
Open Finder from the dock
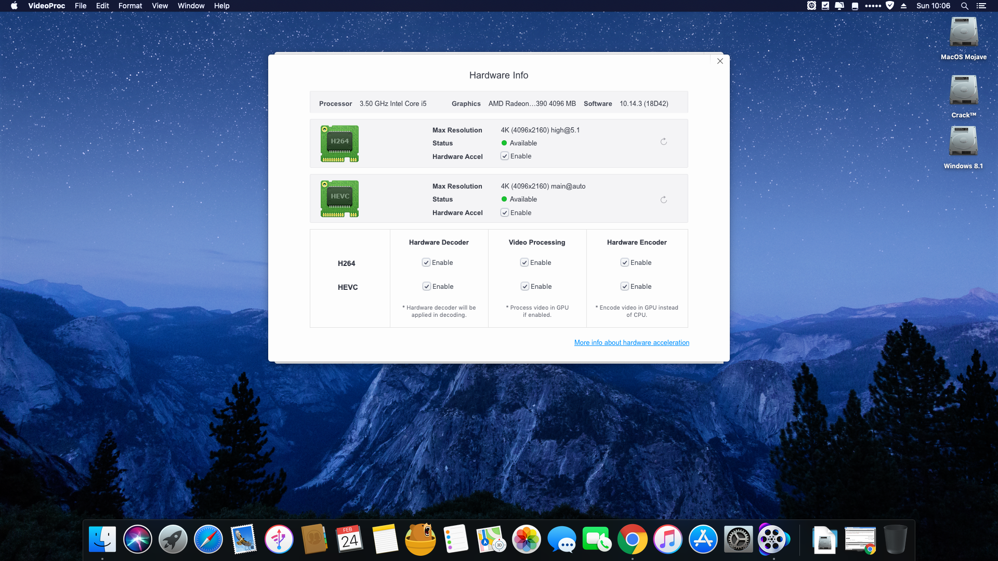102,540
